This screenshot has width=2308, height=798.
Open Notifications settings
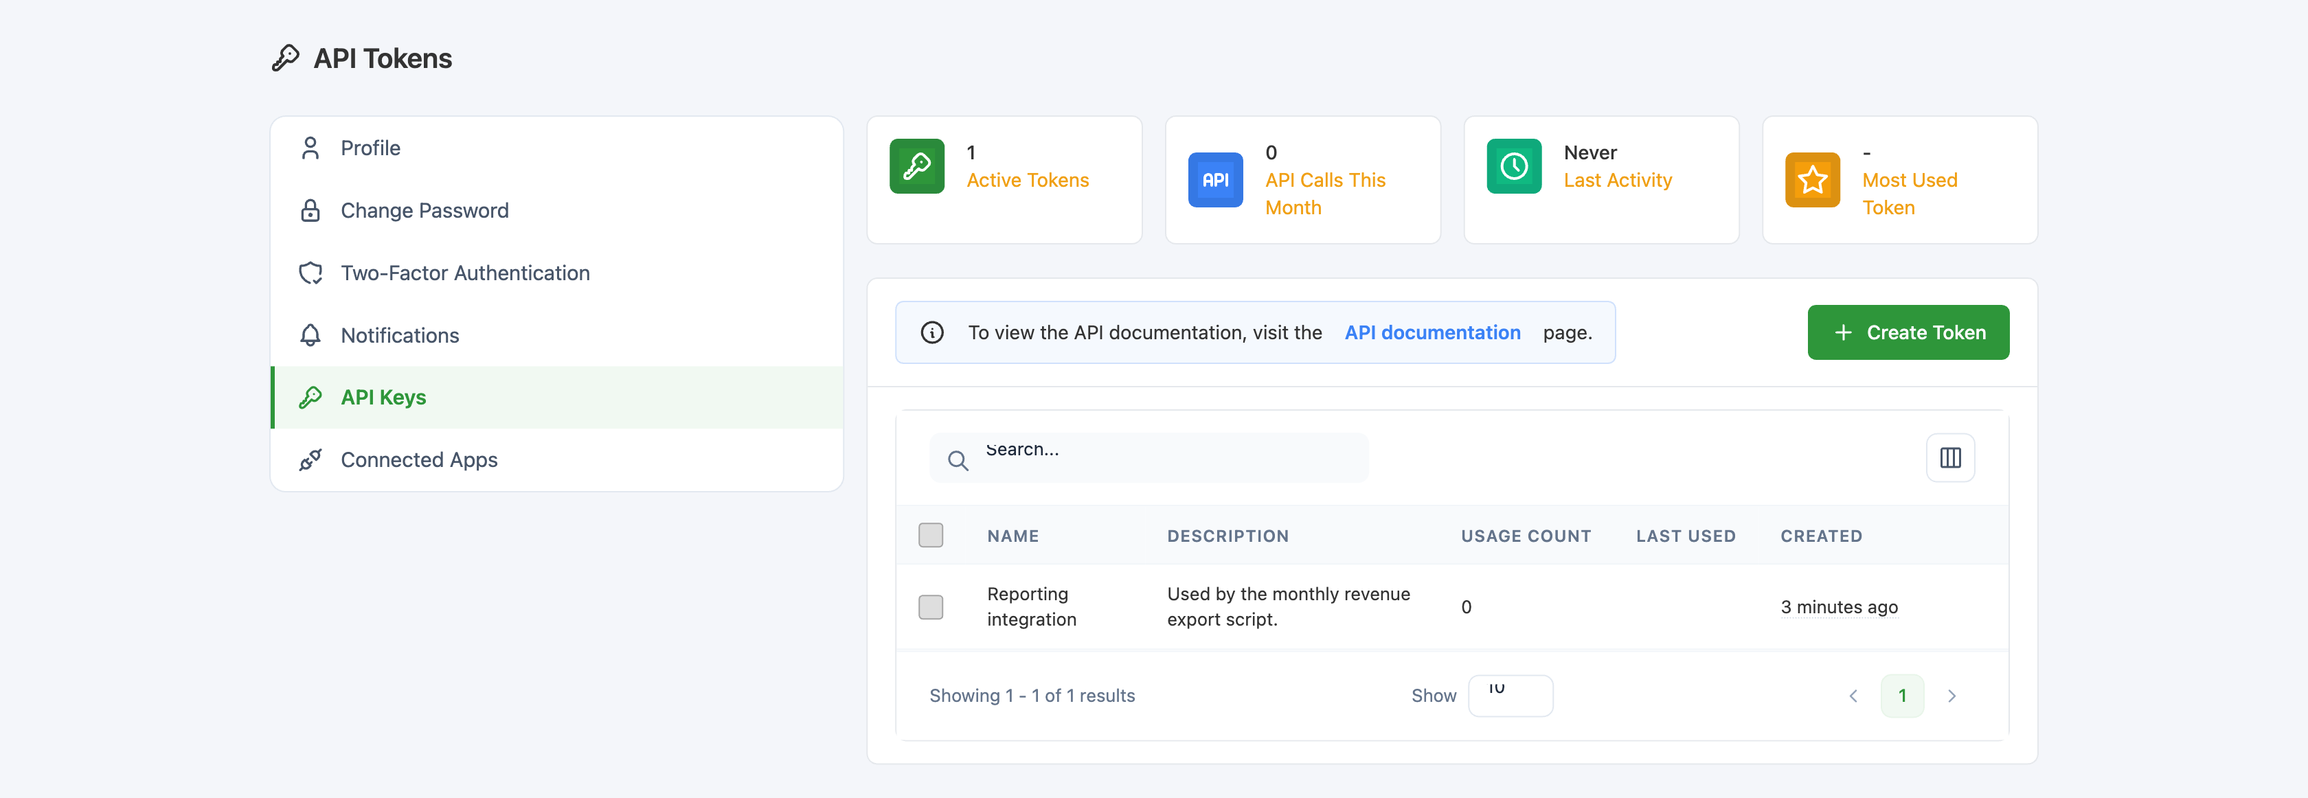[556, 335]
